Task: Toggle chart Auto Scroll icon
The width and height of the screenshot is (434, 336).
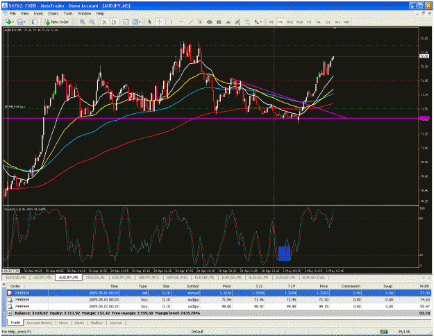Action: click(x=104, y=22)
